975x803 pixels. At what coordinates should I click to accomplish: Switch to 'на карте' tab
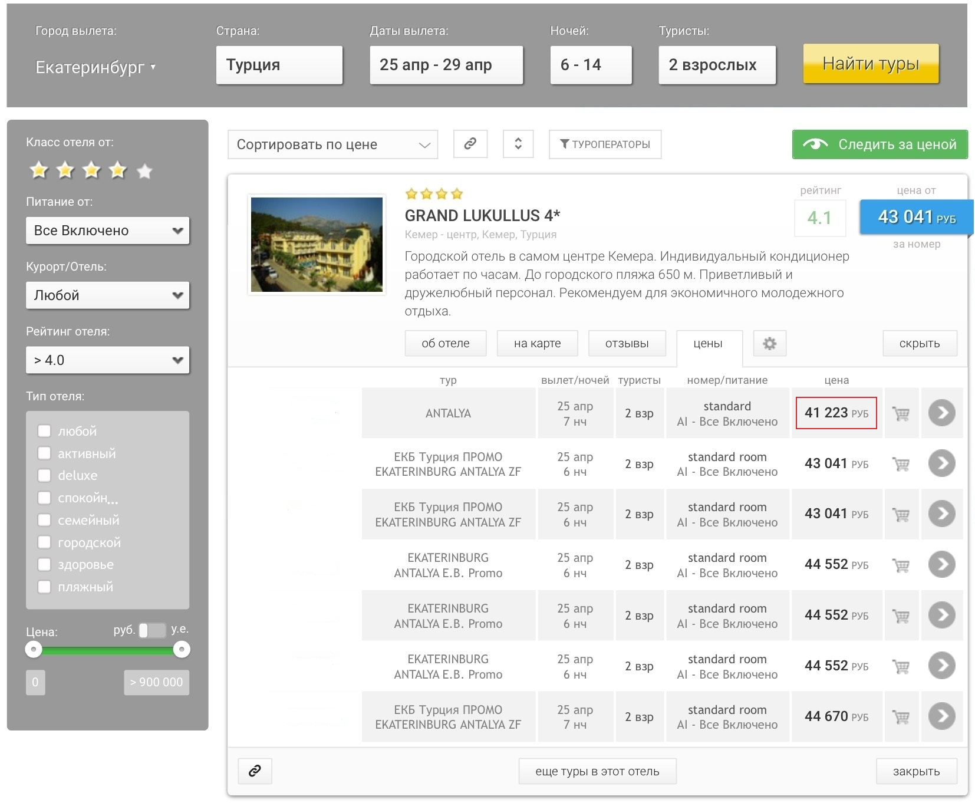point(537,343)
